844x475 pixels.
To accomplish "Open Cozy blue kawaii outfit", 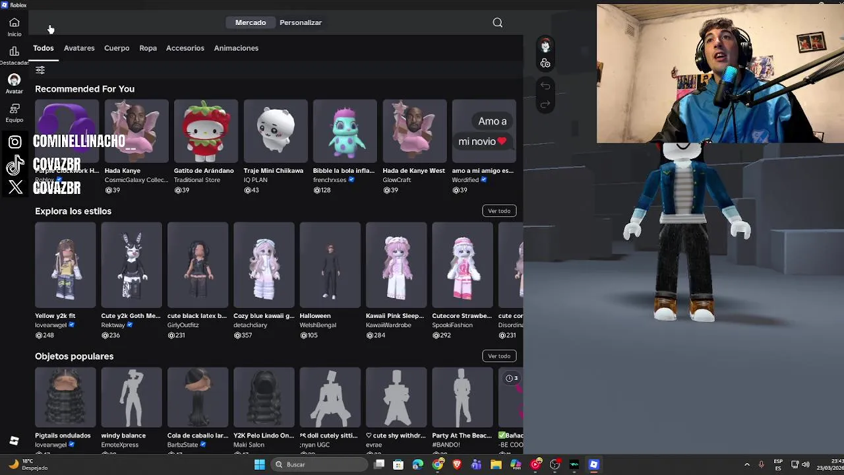I will point(264,265).
